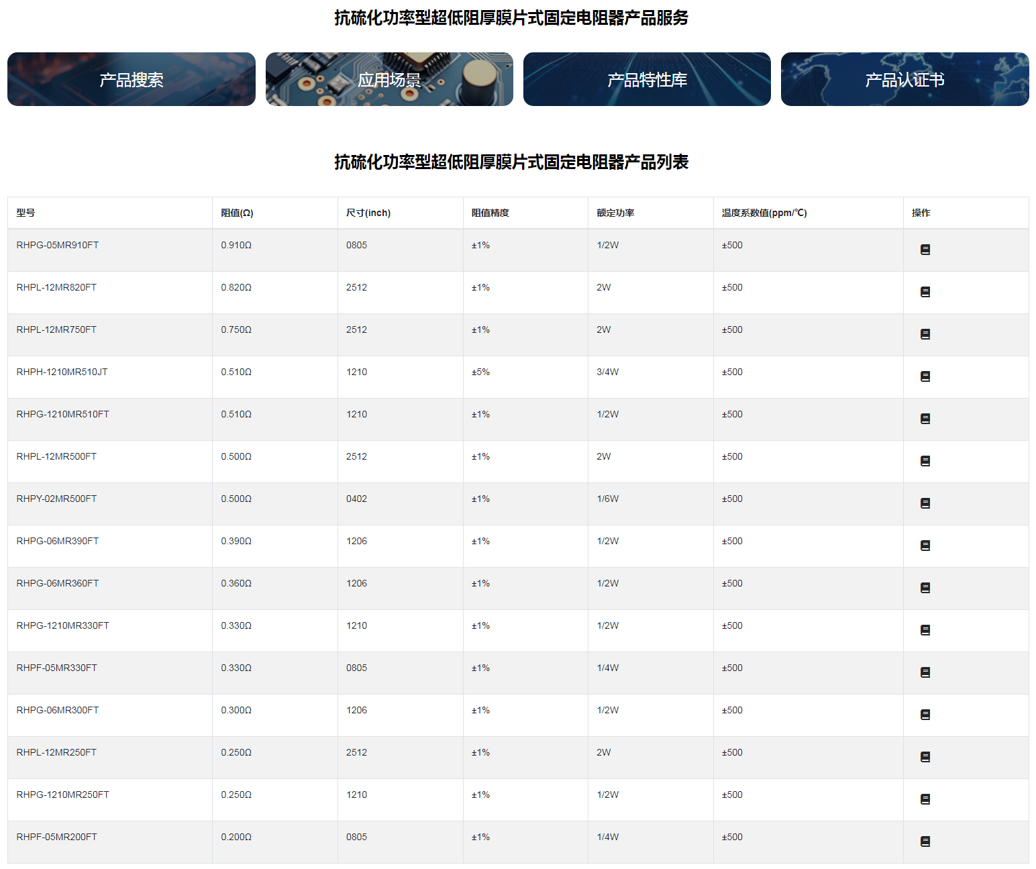Open the book icon for RHPG-06MR300FT
1036x869 pixels.
(925, 715)
